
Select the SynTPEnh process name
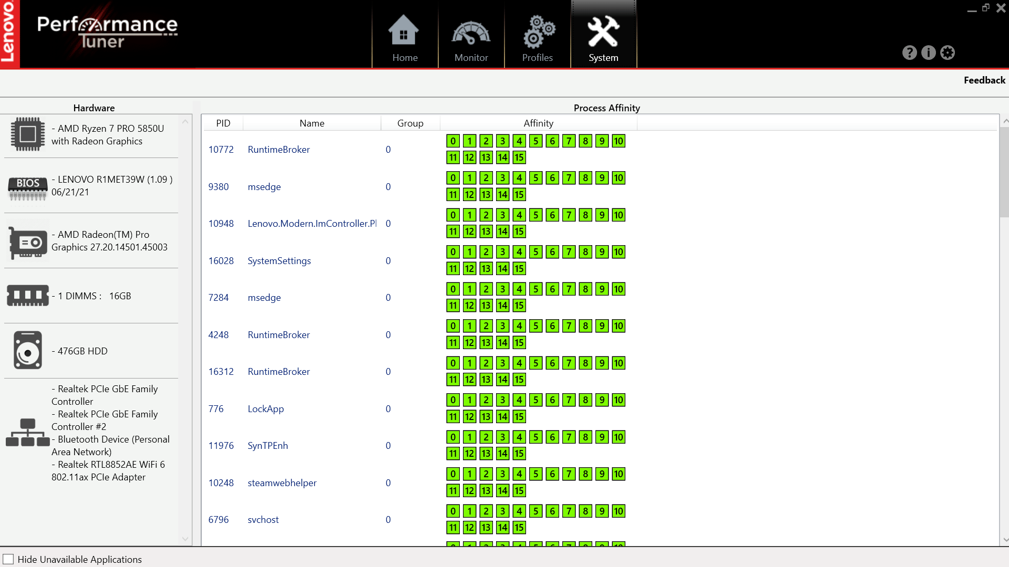coord(267,445)
